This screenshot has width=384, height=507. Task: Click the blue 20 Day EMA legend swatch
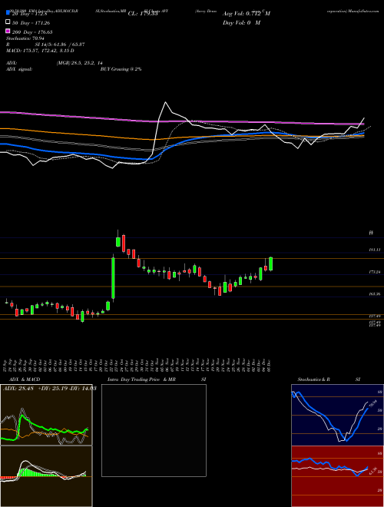coord(8,13)
